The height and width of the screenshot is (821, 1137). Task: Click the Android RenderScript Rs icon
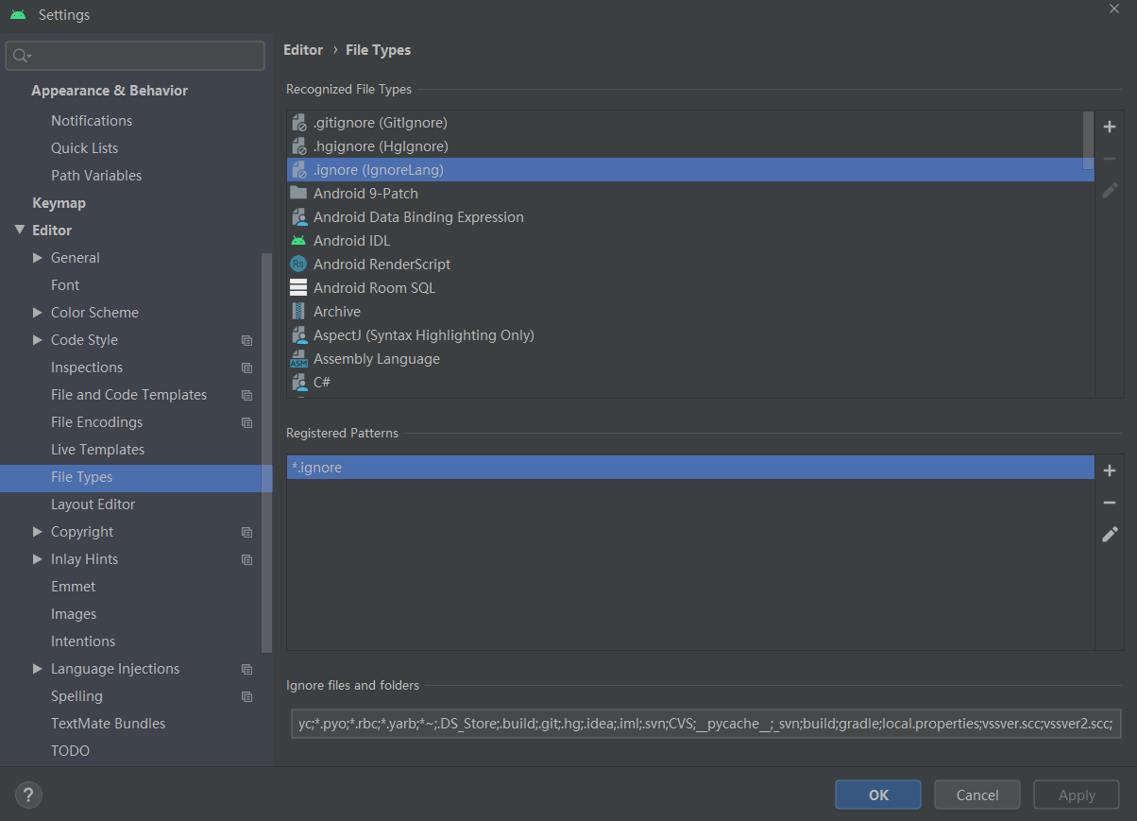298,265
